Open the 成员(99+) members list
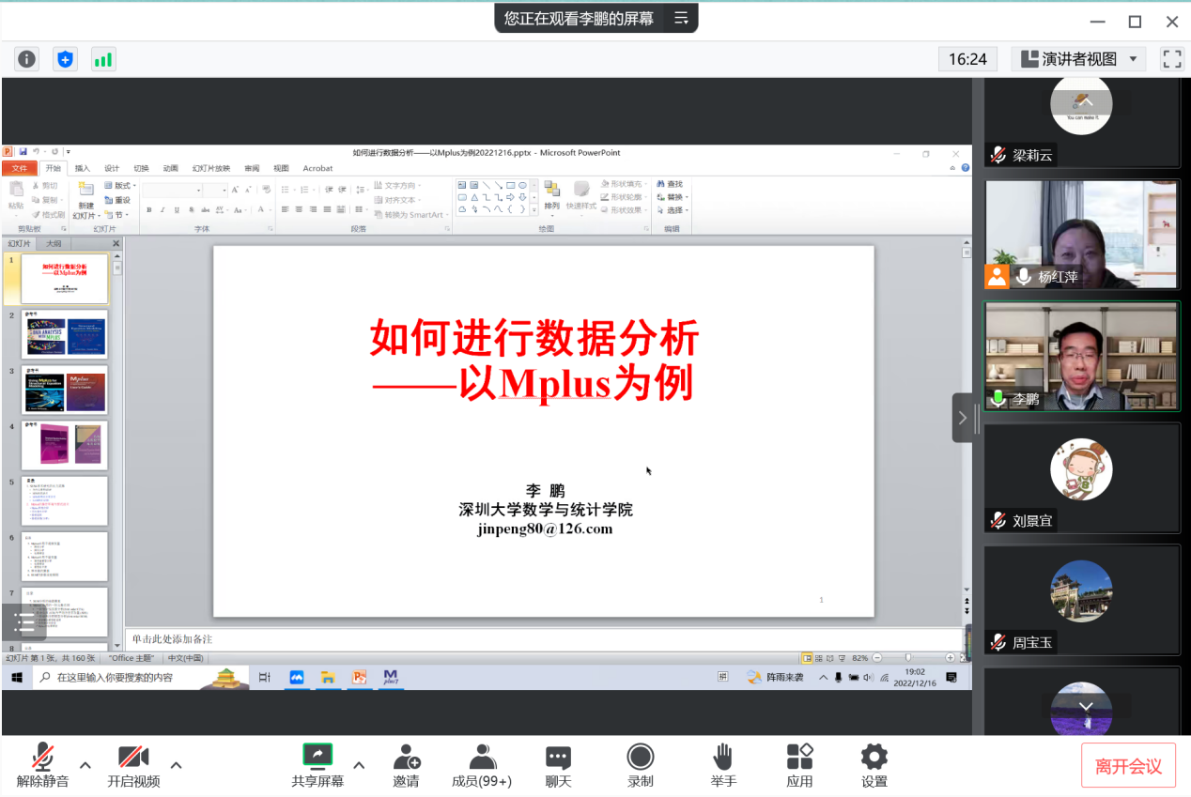1191x797 pixels. [x=482, y=765]
